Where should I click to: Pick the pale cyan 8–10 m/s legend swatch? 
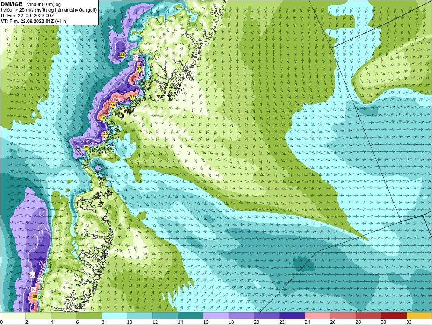(114, 316)
